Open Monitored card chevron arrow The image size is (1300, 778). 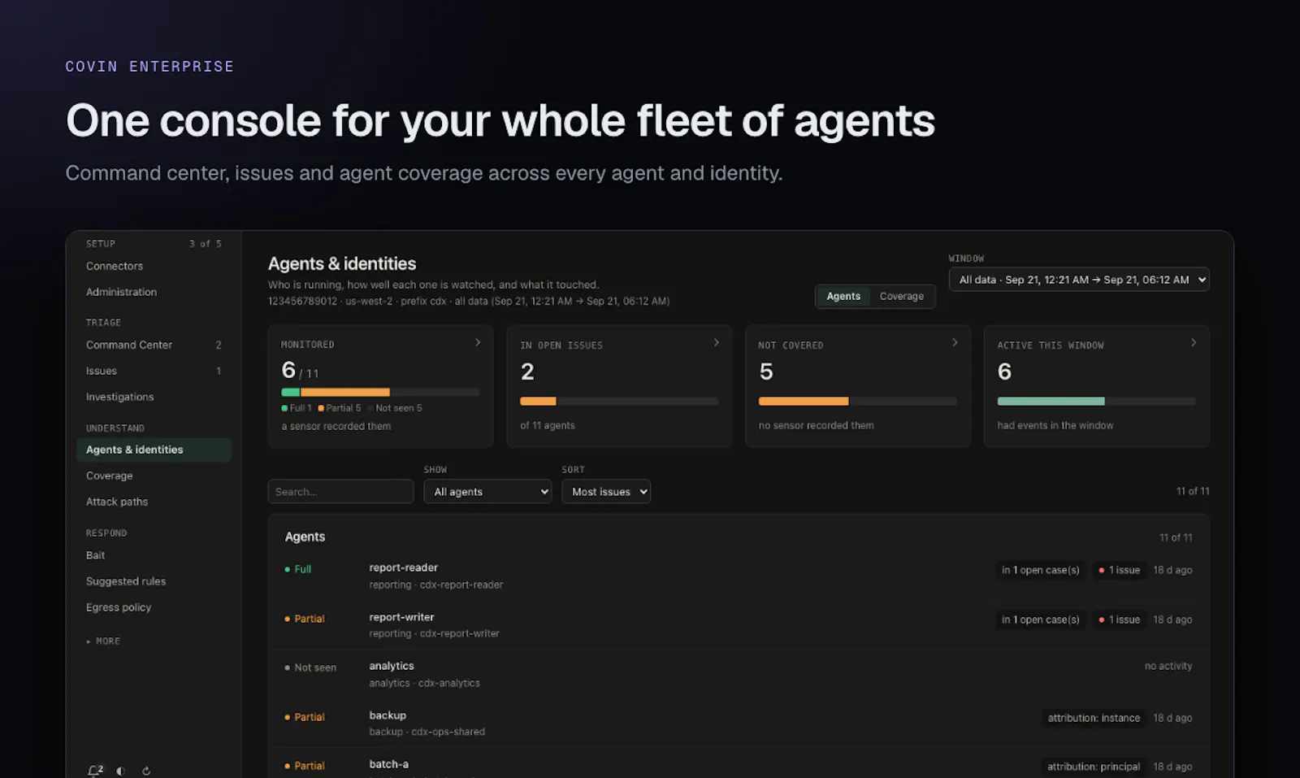tap(478, 342)
